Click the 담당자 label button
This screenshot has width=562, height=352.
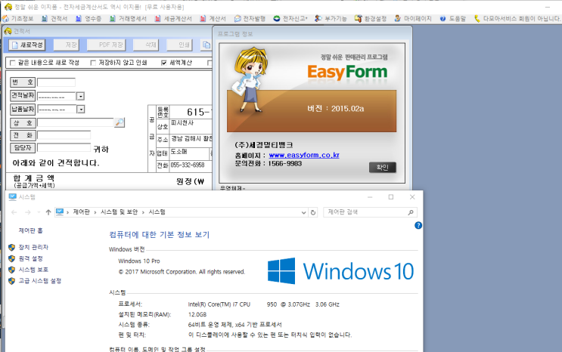[x=23, y=147]
